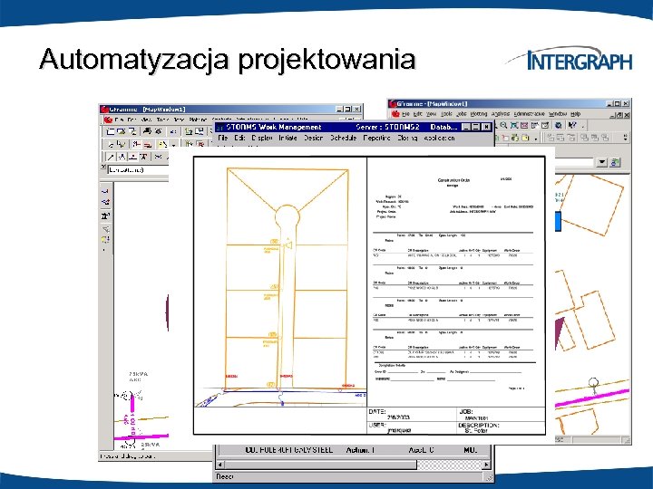The width and height of the screenshot is (653, 489).
Task: Click first icon in left GFramme top toolbar
Action: pos(111,131)
